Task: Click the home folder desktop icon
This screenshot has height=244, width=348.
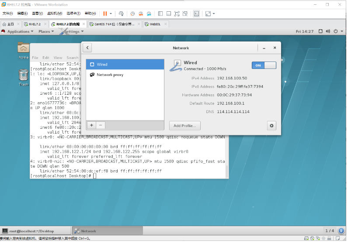Action: click(x=23, y=51)
